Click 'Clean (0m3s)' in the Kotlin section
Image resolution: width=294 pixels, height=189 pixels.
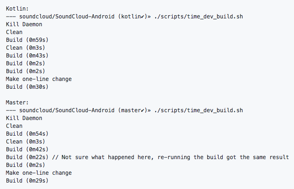[x=26, y=48]
